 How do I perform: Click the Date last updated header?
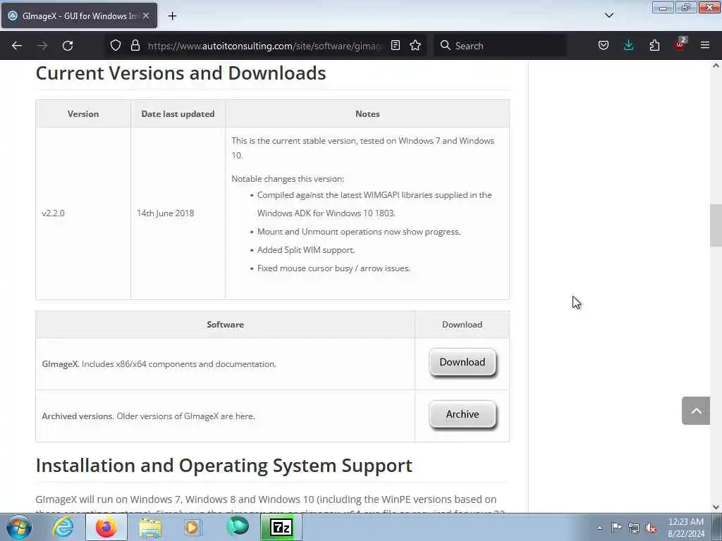point(178,113)
